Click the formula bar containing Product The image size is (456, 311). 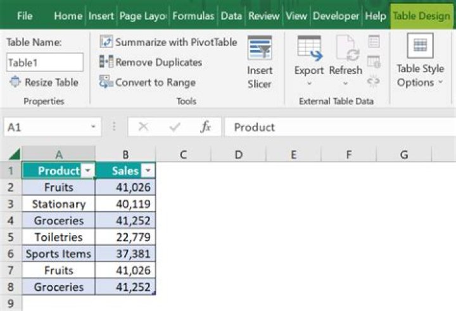pyautogui.click(x=340, y=127)
